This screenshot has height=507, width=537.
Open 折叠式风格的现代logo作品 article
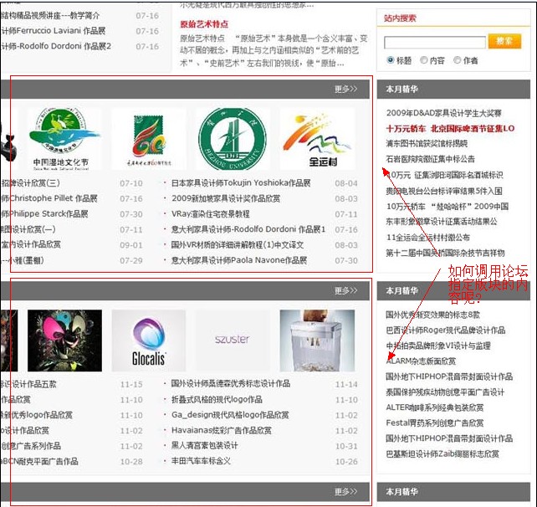(217, 399)
